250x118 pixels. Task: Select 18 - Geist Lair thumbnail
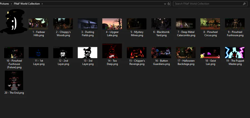click(210, 53)
